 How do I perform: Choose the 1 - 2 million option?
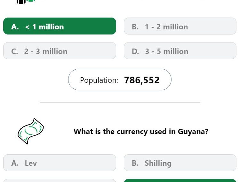(x=180, y=26)
